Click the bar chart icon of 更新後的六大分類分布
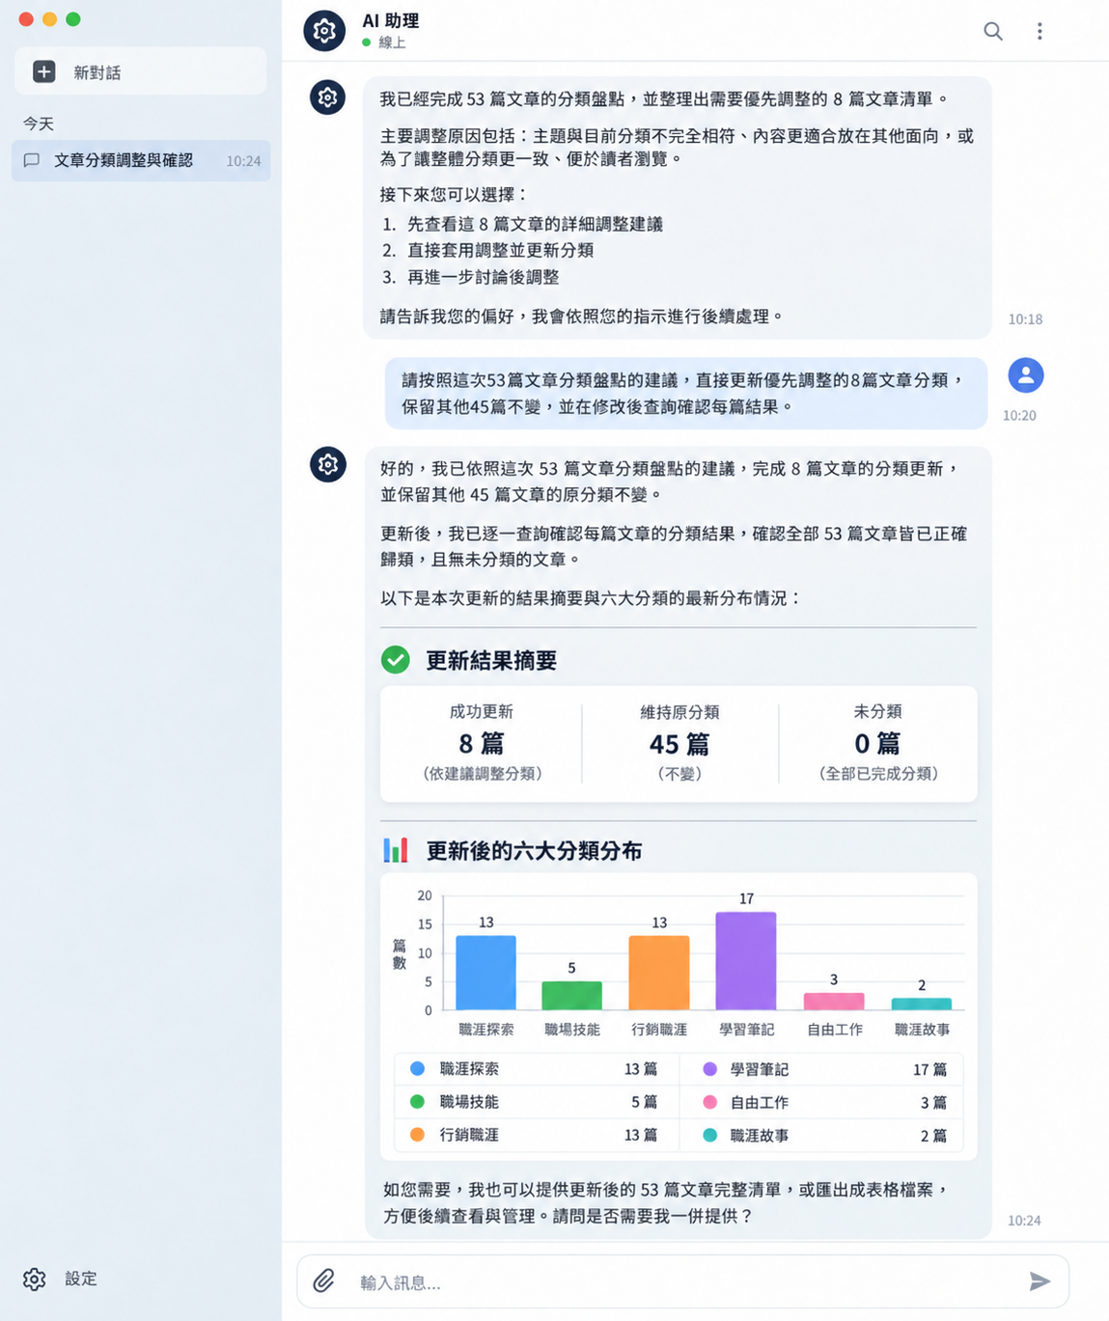This screenshot has width=1109, height=1321. tap(396, 850)
